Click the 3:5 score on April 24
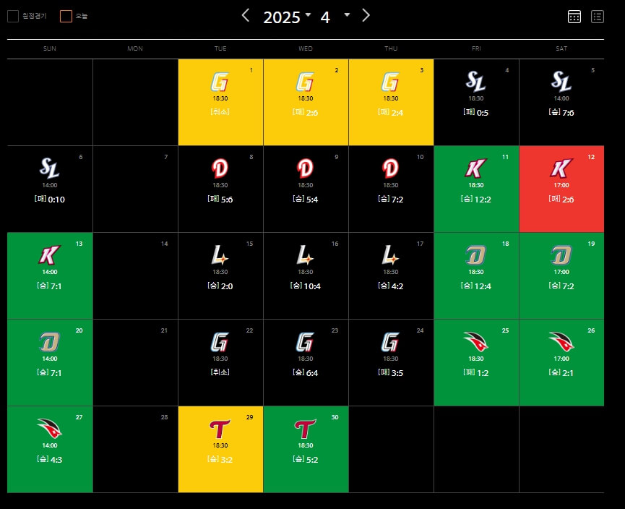625x509 pixels. (x=397, y=373)
